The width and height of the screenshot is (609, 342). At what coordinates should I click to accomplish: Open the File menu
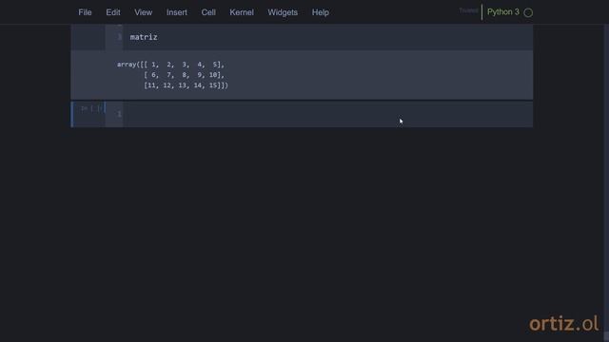pos(85,12)
